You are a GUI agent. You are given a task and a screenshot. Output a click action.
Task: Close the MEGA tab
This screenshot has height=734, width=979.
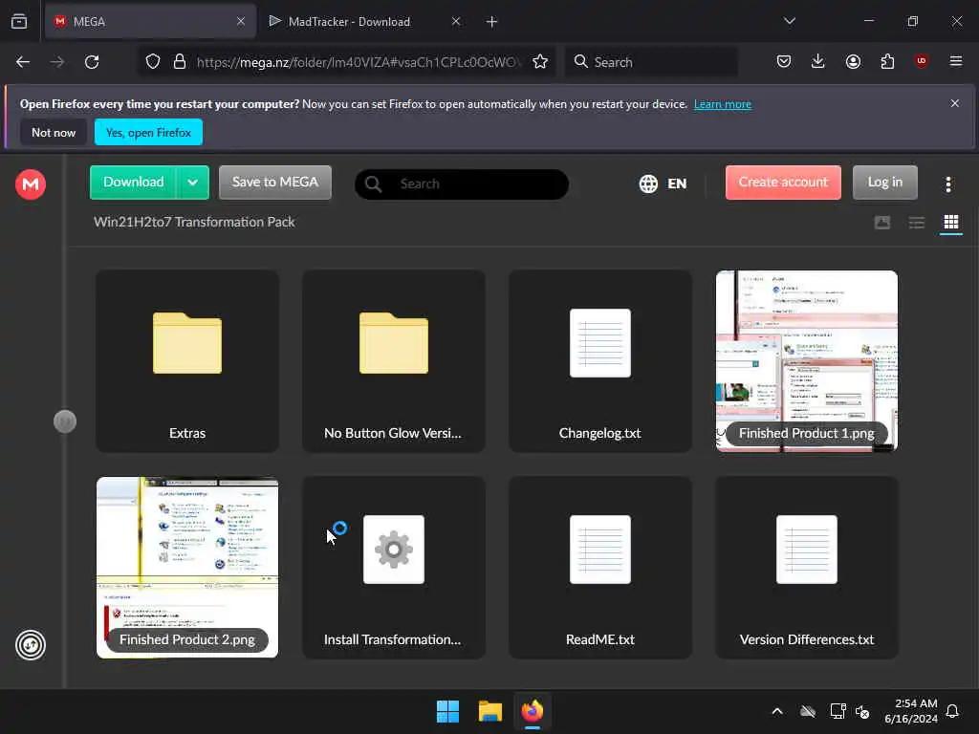coord(241,21)
